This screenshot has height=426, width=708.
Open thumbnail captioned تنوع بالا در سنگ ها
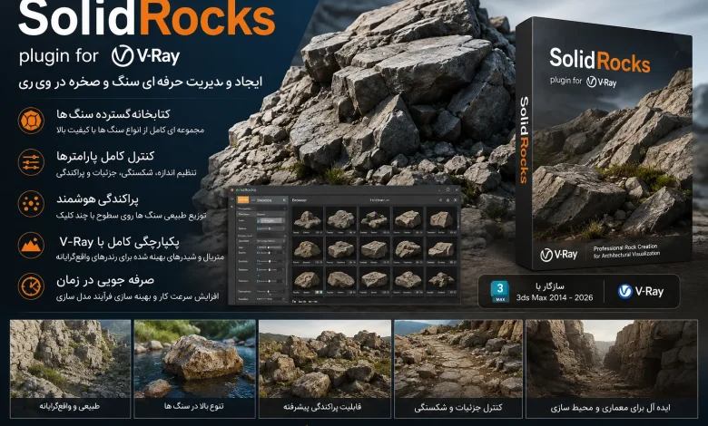[x=194, y=369]
